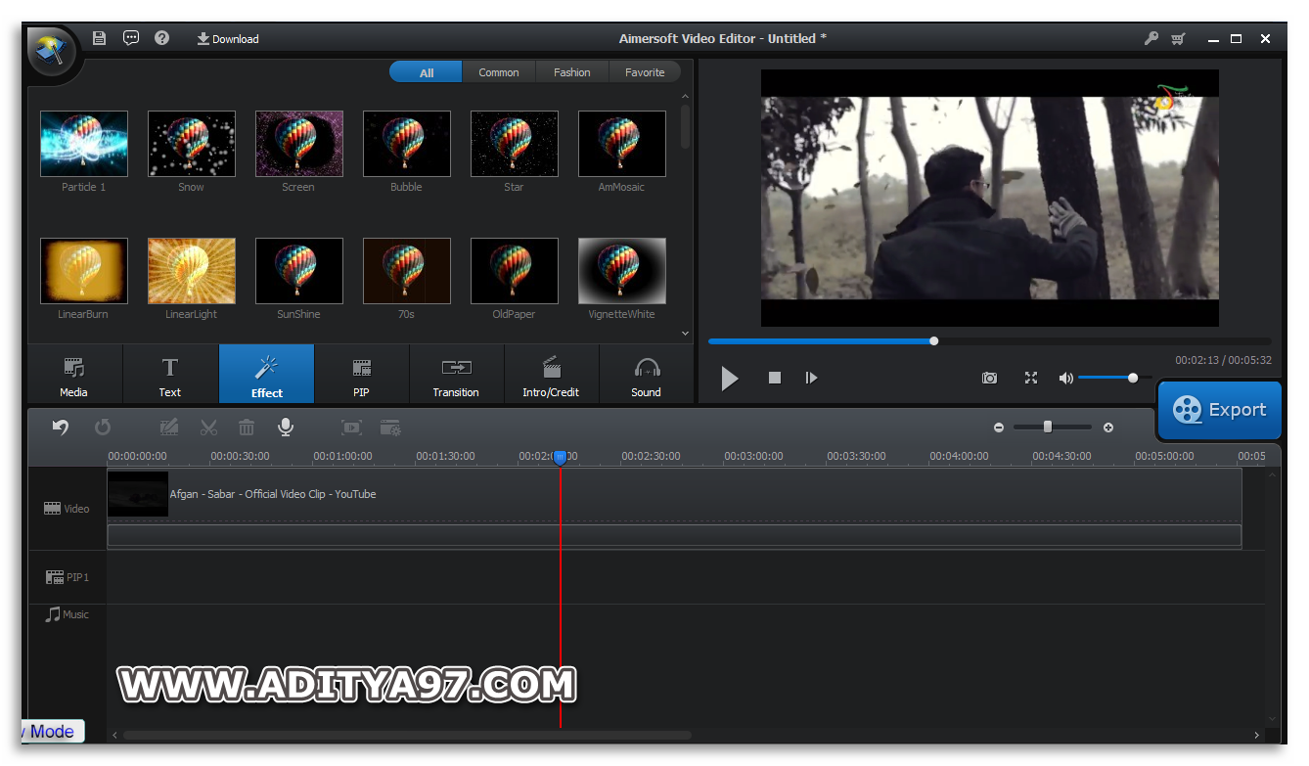Select the LinearLight effect thumbnail
1309x766 pixels.
(x=192, y=271)
